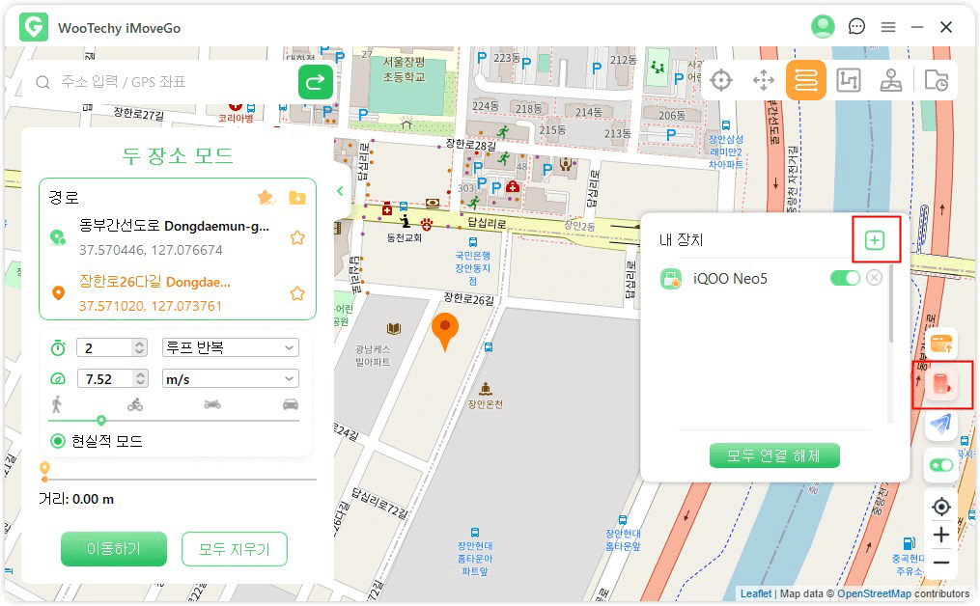
Task: Click the 모두 연결 해제 button
Action: [774, 455]
